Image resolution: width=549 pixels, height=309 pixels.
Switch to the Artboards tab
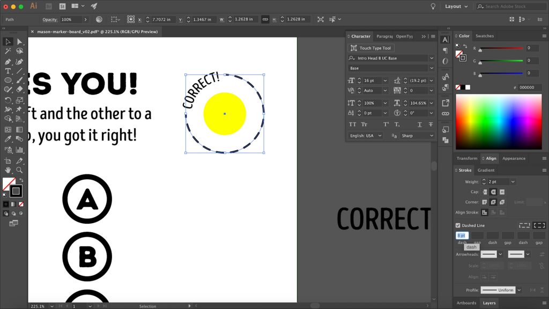466,303
